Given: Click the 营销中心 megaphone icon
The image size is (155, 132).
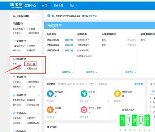Looking at the screenshot, I should pos(14,113).
